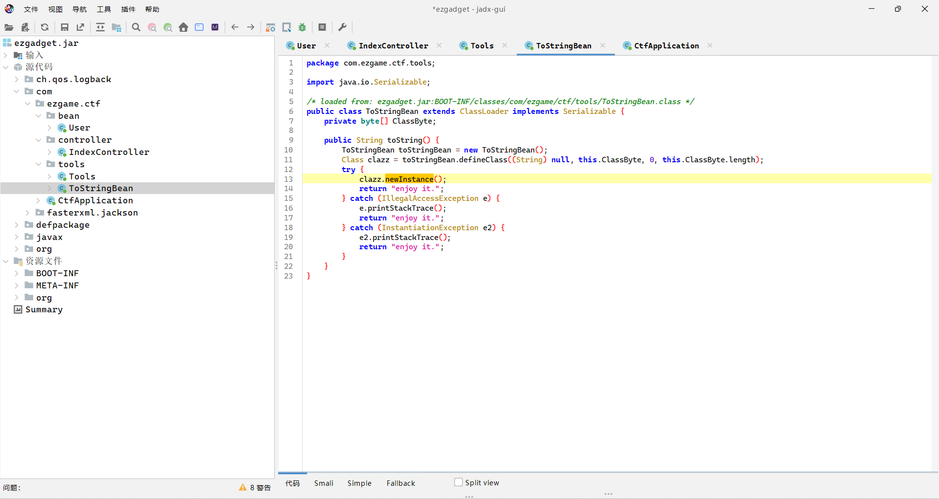This screenshot has width=939, height=499.
Task: Click the quark engine inspect icon
Action: click(286, 27)
